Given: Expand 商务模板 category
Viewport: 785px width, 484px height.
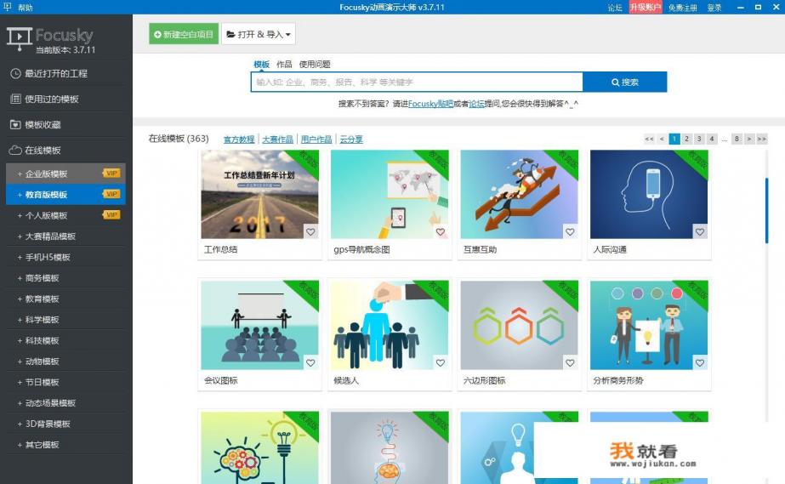Looking at the screenshot, I should pos(65,278).
